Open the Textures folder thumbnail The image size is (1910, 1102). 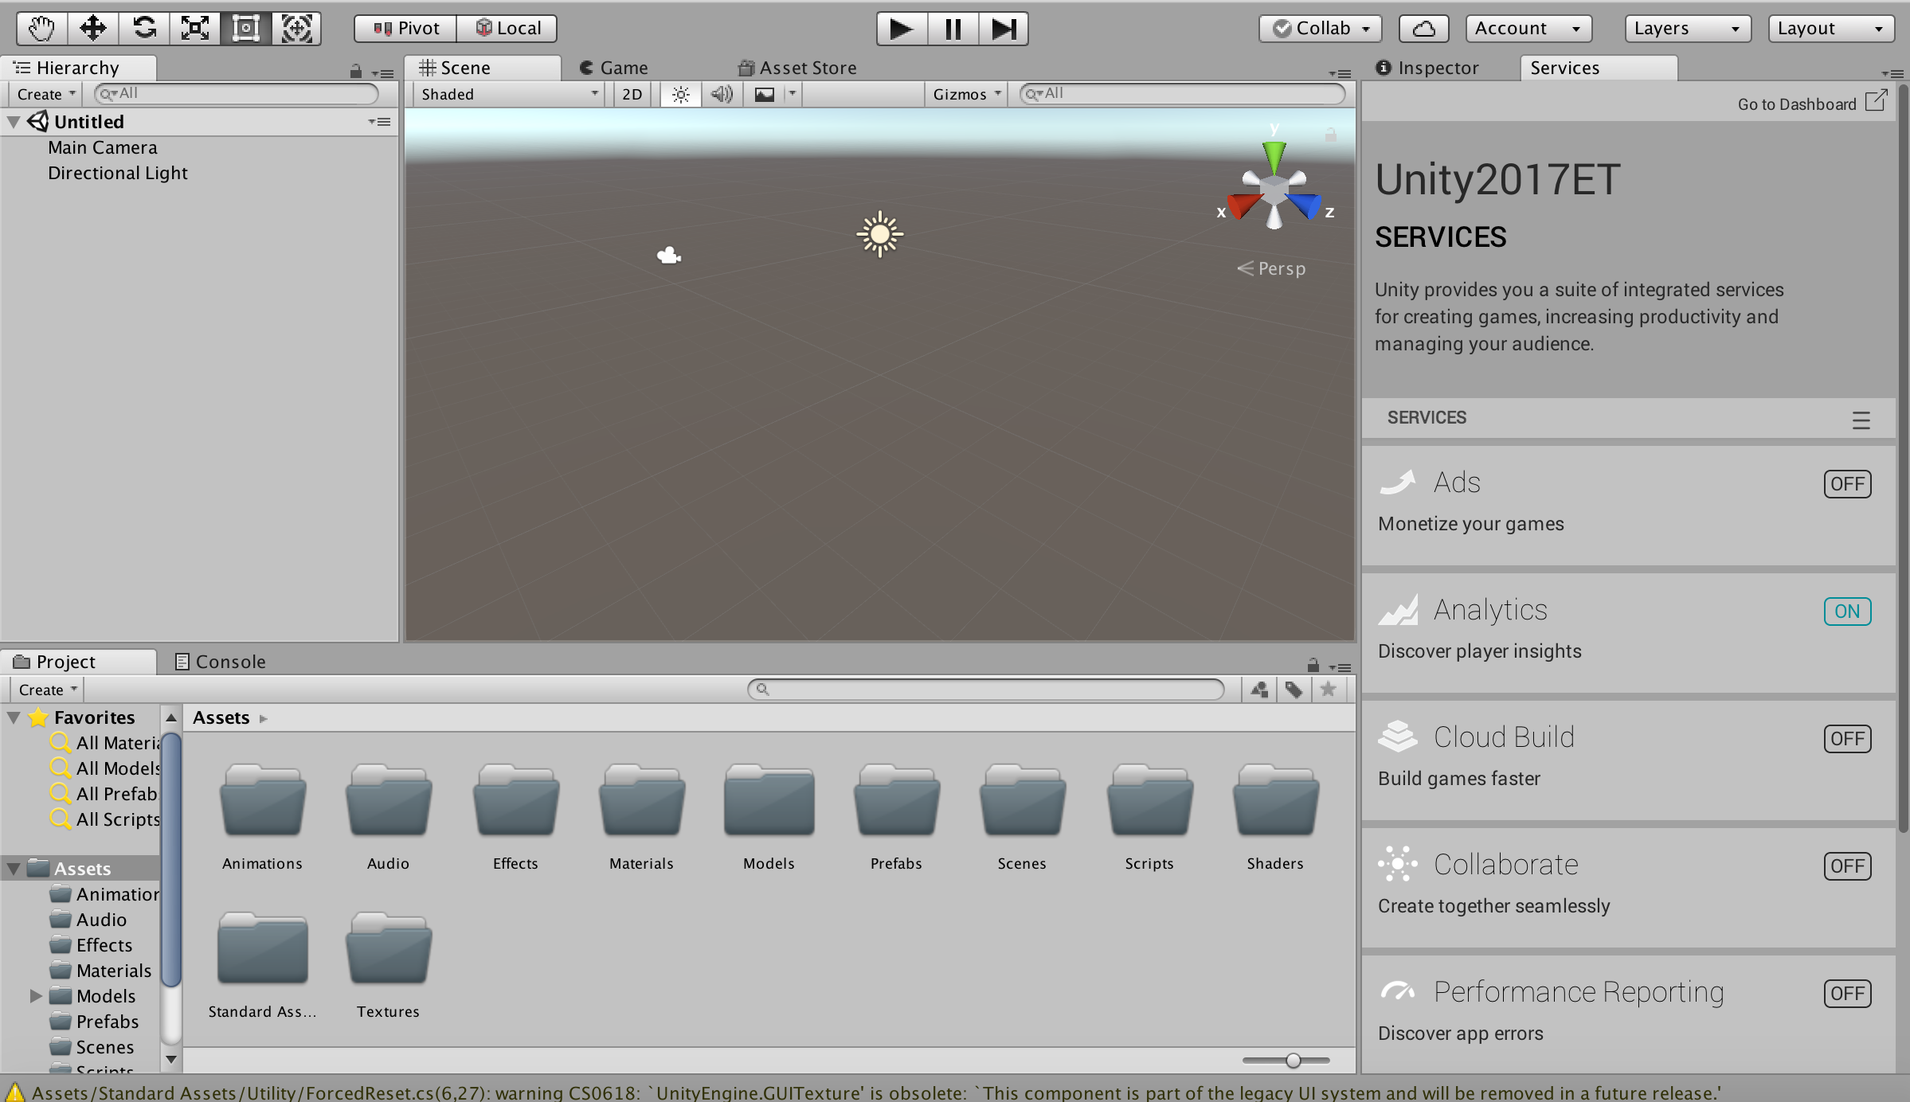(388, 948)
